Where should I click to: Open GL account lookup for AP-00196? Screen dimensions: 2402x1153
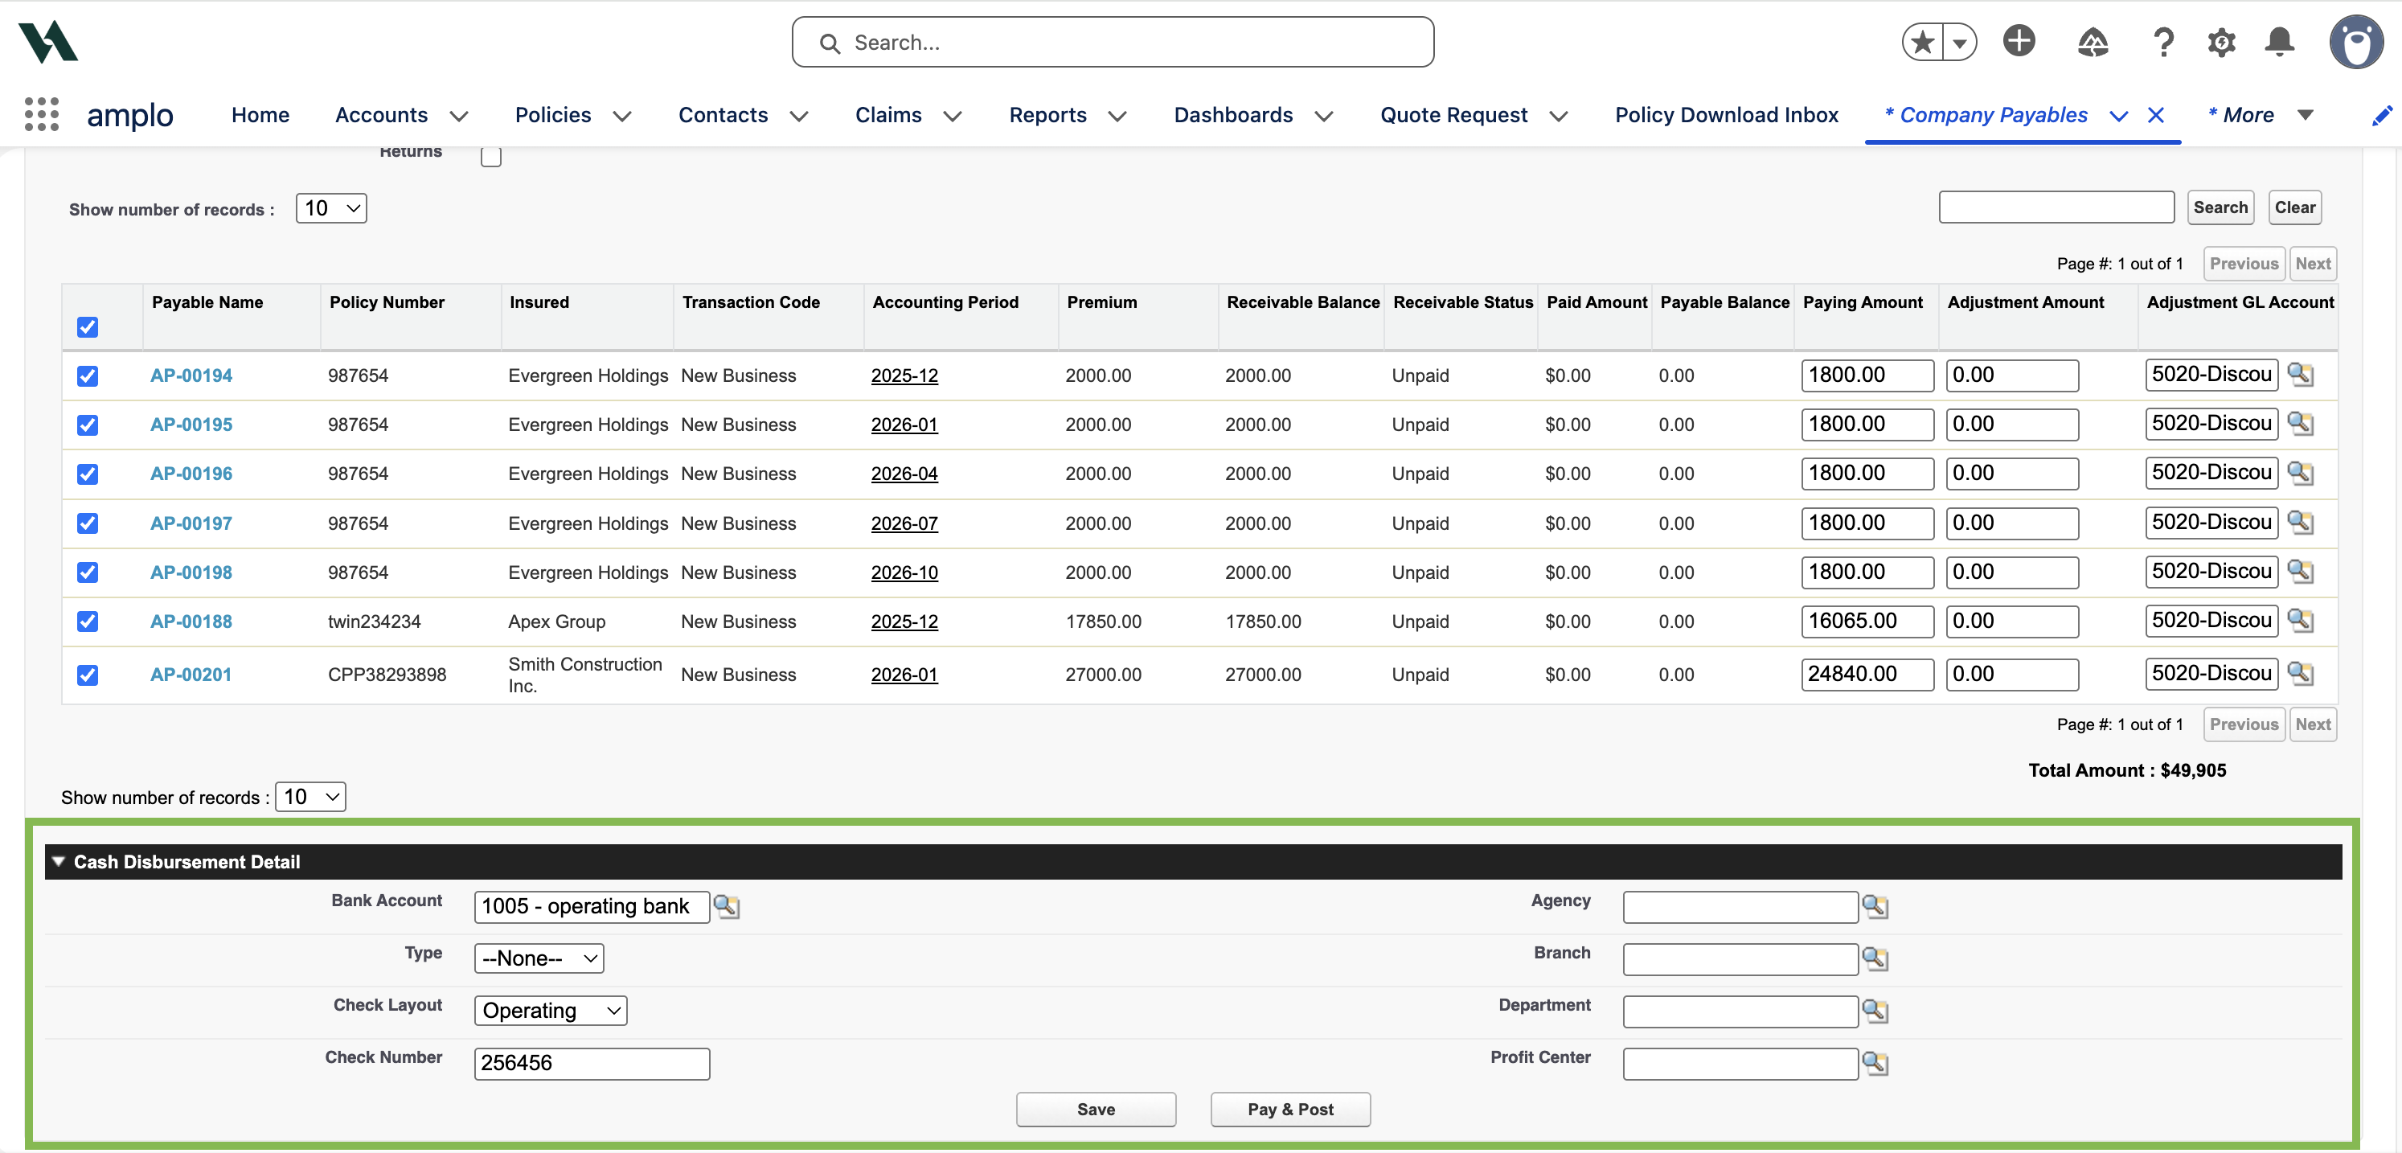pos(2301,473)
